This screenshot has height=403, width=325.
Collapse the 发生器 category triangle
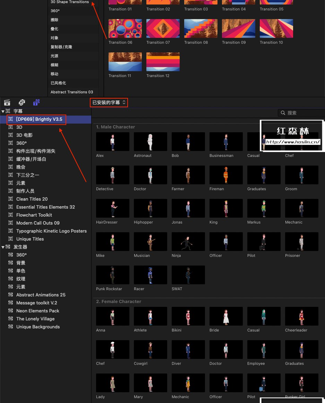pyautogui.click(x=3, y=247)
